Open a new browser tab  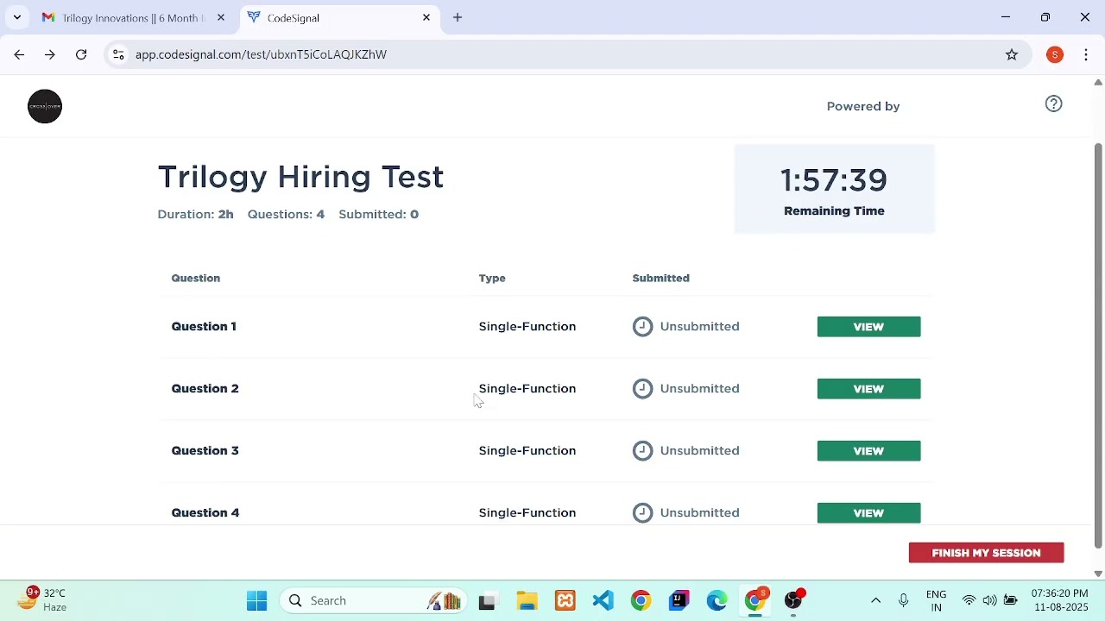pos(458,17)
